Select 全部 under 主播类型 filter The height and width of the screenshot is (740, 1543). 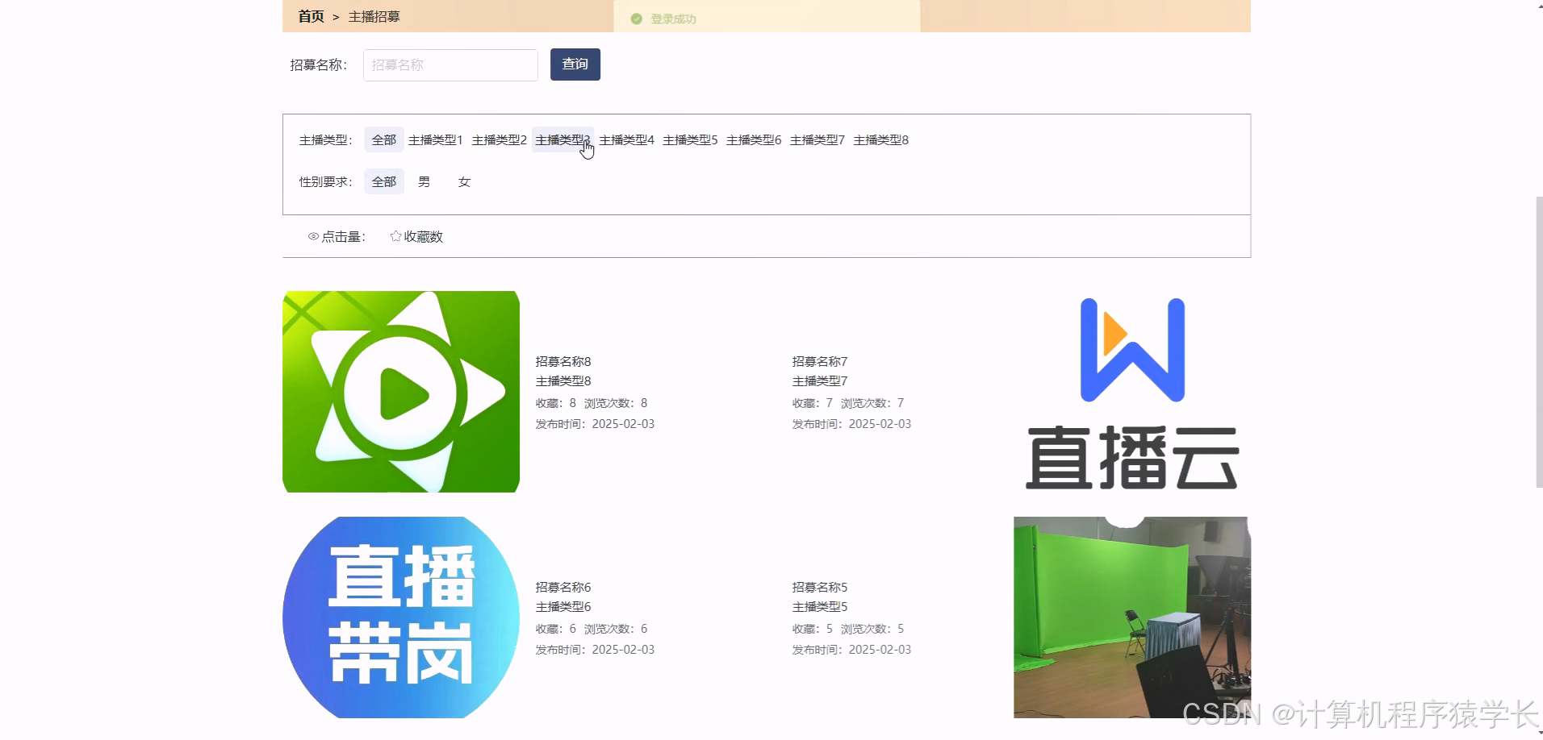tap(383, 139)
